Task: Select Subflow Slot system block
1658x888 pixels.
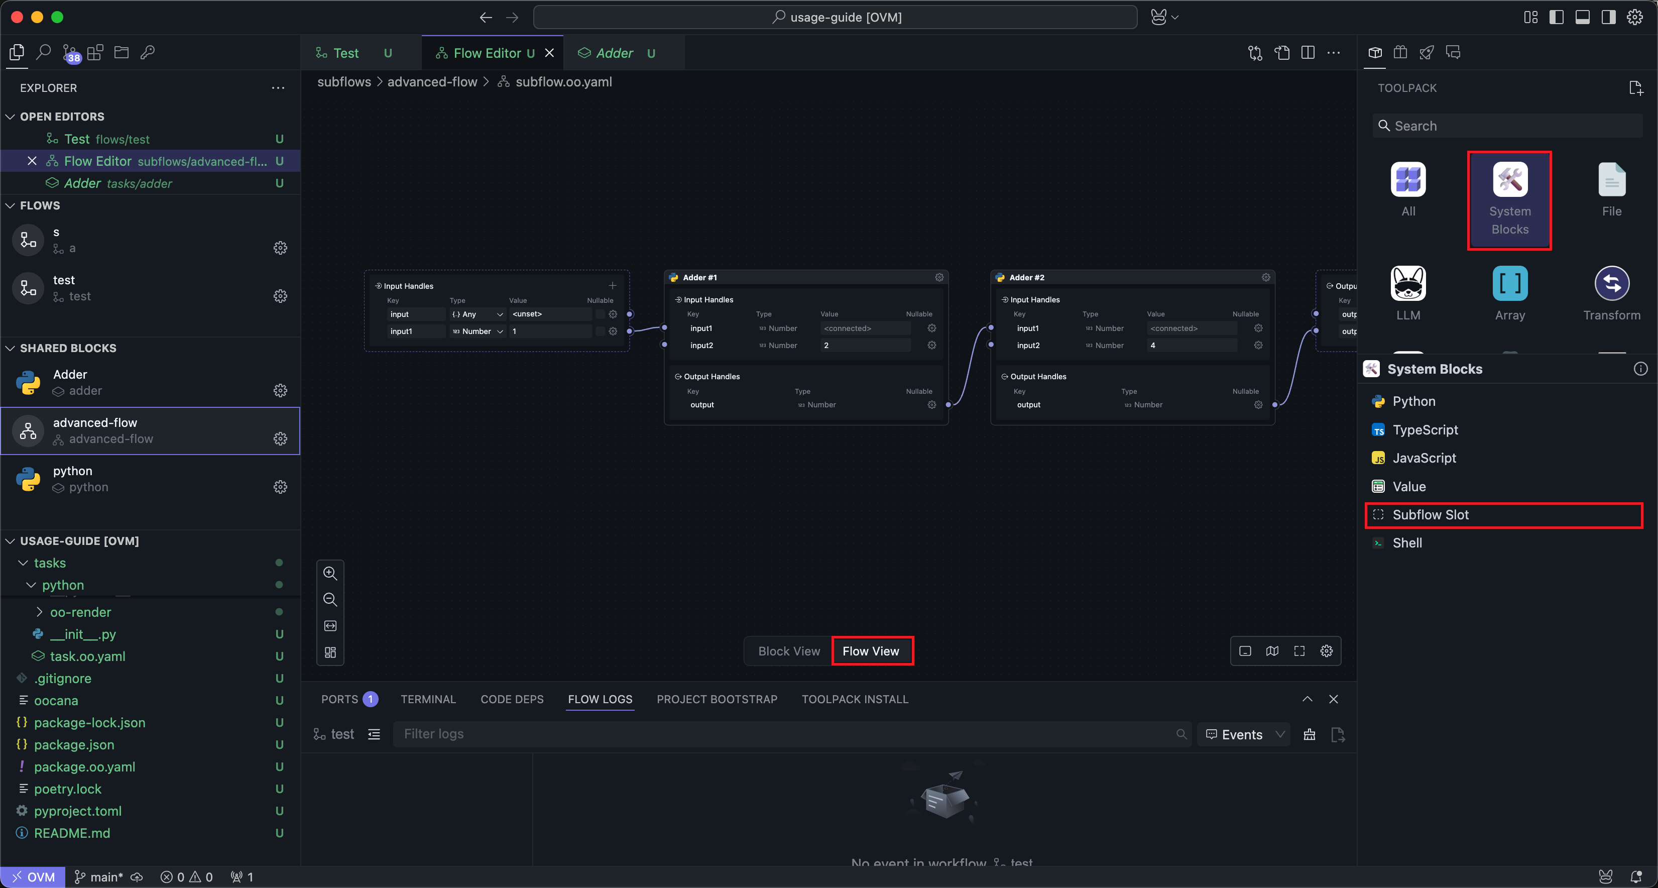Action: 1430,514
